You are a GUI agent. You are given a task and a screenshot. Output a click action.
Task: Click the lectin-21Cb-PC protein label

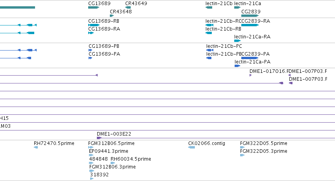pos(224,46)
